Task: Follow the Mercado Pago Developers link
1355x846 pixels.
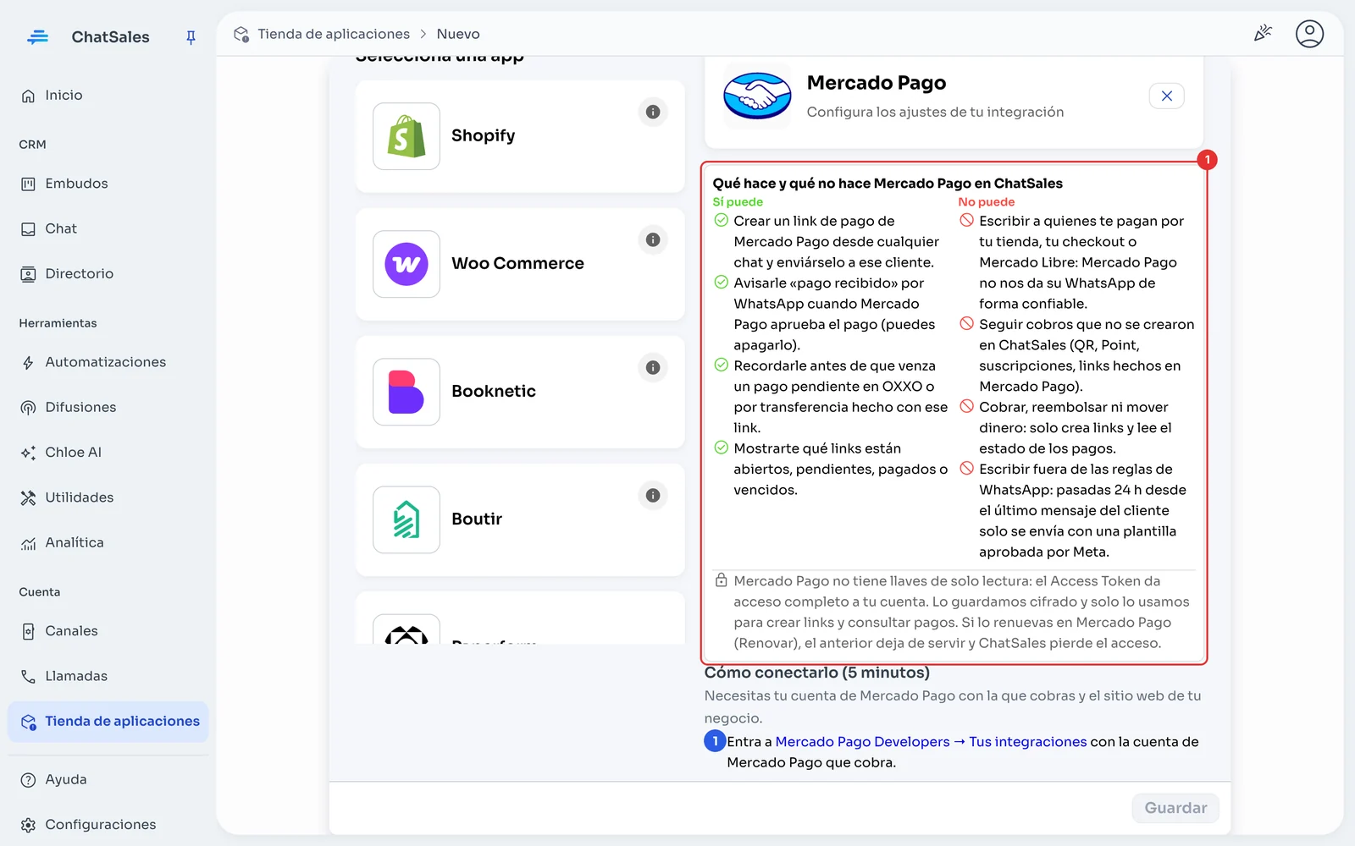Action: [862, 742]
